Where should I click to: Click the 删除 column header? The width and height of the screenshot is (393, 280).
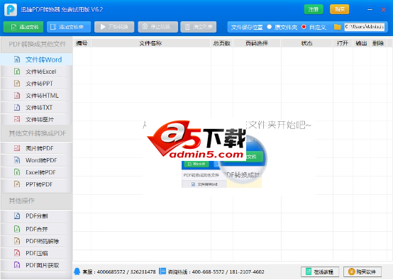(x=378, y=43)
